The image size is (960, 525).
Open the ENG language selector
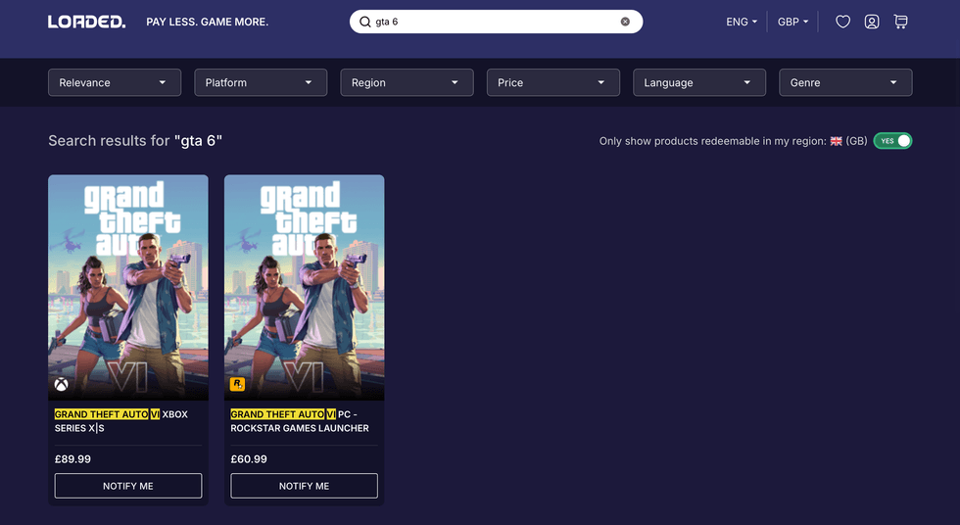[742, 22]
